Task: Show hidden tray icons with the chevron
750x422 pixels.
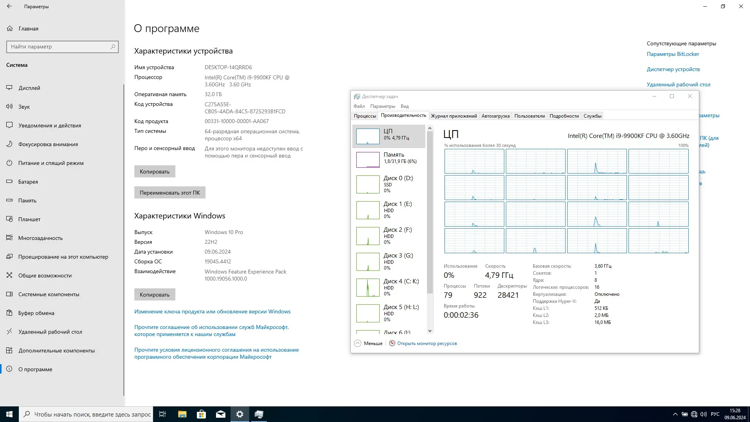Action: [x=675, y=414]
